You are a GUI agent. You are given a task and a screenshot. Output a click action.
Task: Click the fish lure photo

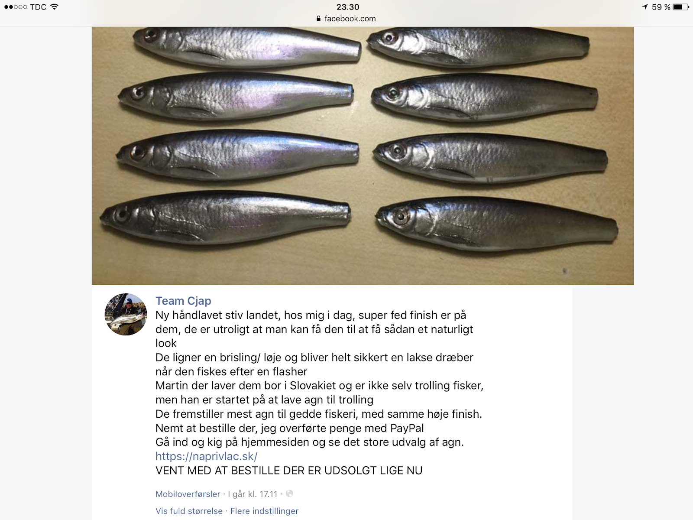click(363, 156)
